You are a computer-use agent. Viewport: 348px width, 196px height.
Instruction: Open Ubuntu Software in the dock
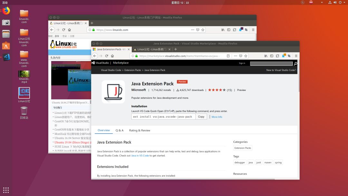tap(6, 46)
